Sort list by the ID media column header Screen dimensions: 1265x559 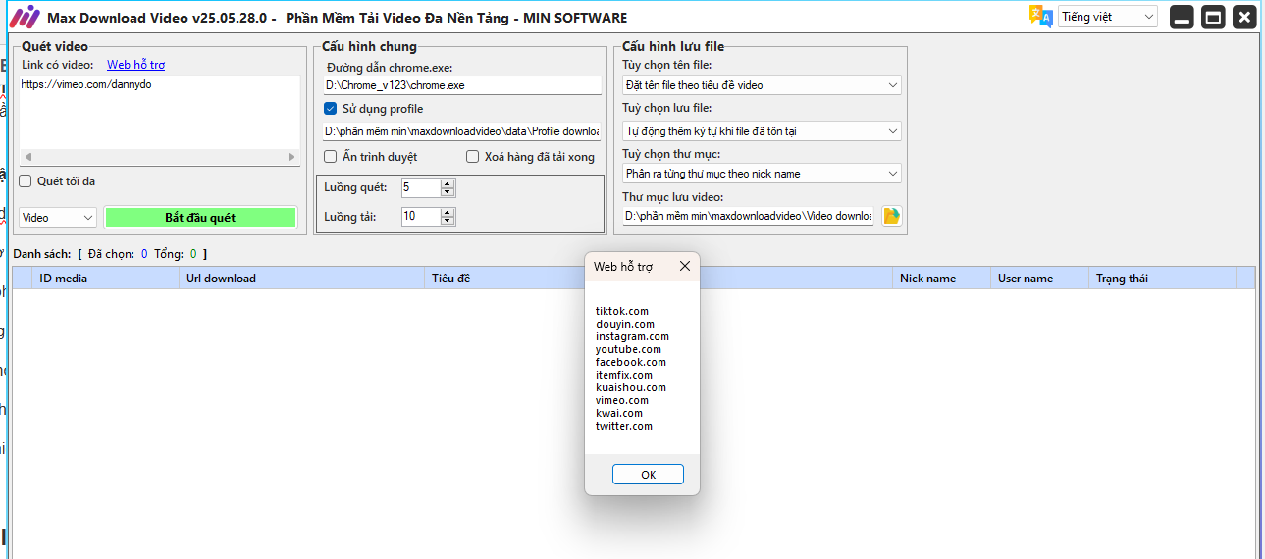point(64,279)
